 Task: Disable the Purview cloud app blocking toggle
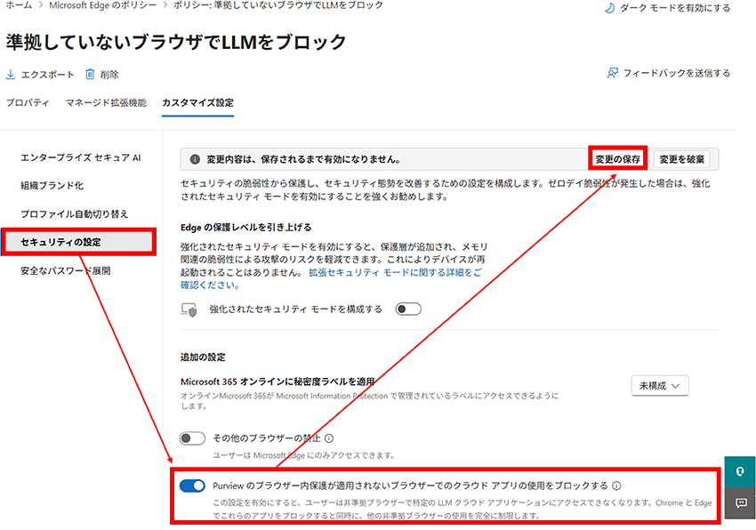pyautogui.click(x=193, y=486)
